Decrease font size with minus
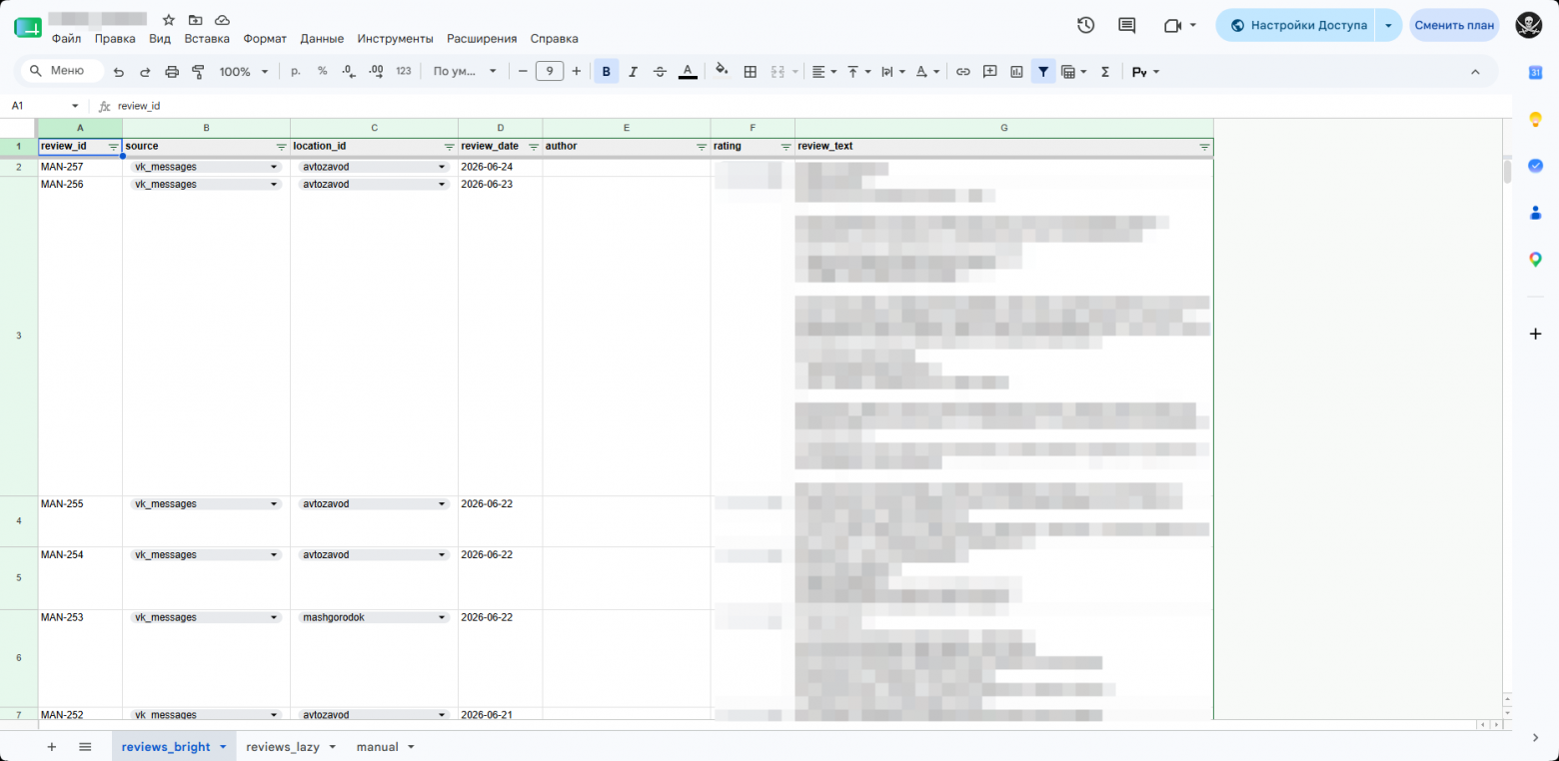Screen dimensions: 1559x761 [x=522, y=71]
